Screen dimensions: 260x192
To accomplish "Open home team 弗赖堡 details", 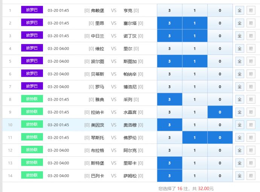I will (x=97, y=11).
